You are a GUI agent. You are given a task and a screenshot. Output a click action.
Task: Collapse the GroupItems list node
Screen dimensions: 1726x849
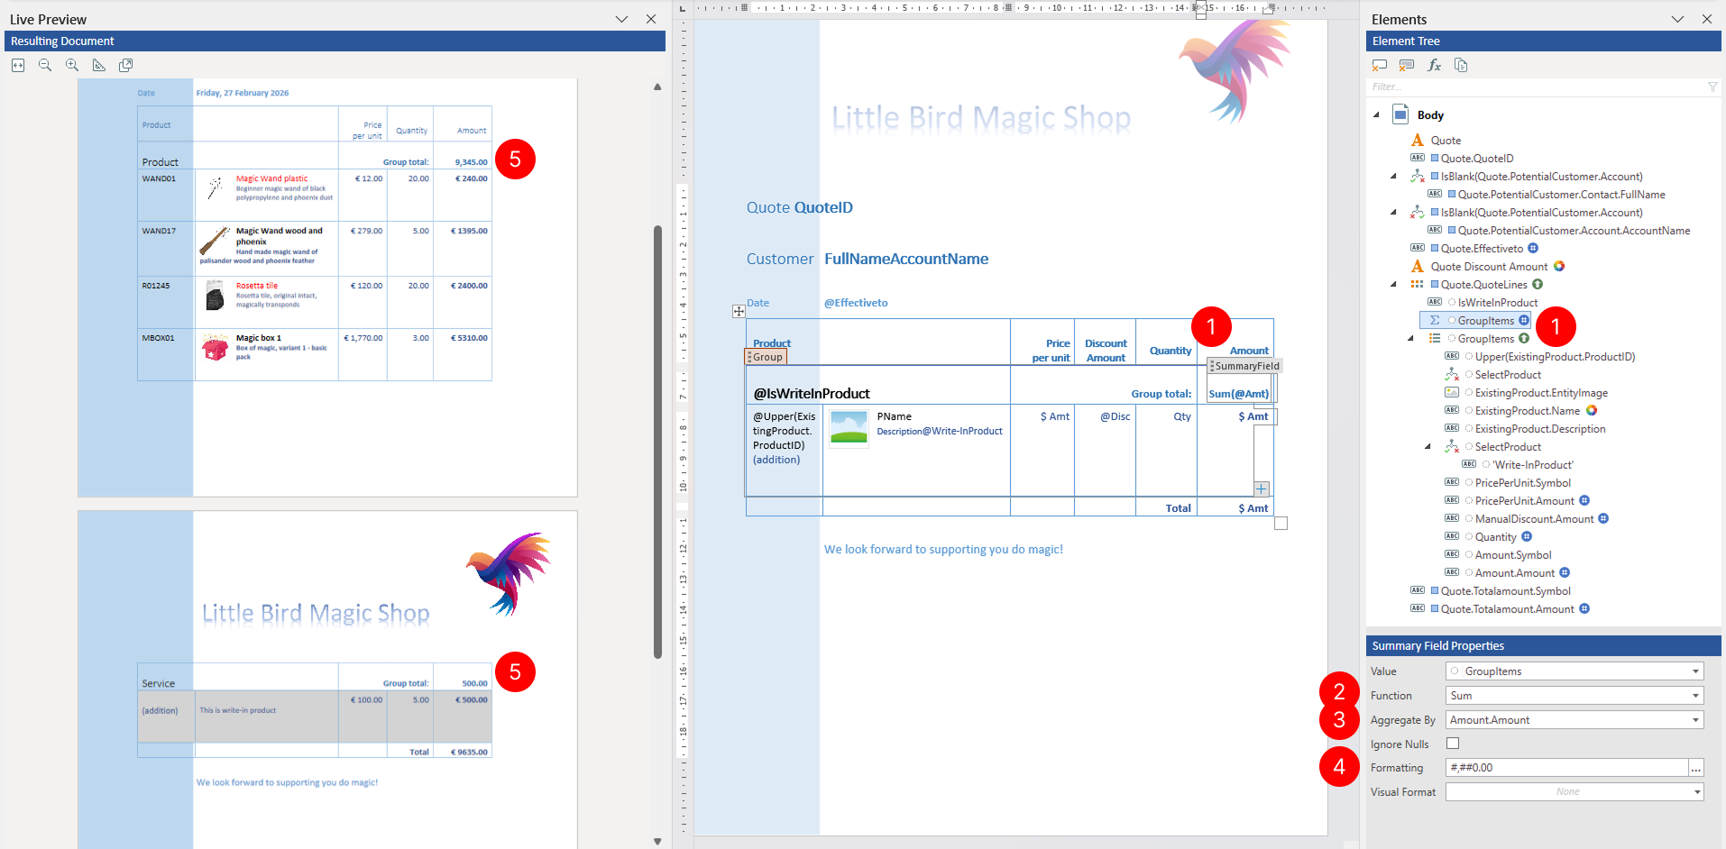[1410, 338]
